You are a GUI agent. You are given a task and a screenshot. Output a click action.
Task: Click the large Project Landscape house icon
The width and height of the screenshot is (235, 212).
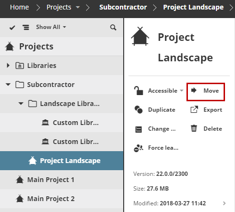140,36
